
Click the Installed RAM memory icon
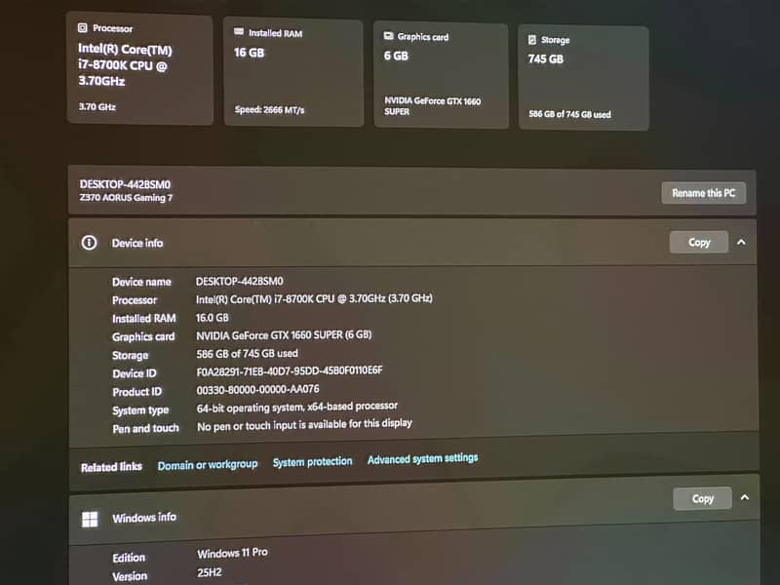coord(239,32)
